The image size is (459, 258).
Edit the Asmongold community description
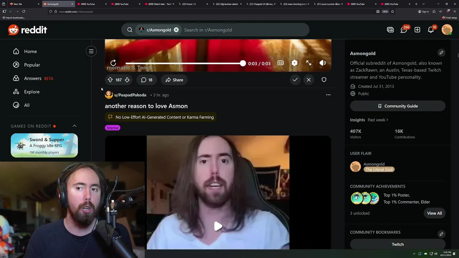[441, 53]
